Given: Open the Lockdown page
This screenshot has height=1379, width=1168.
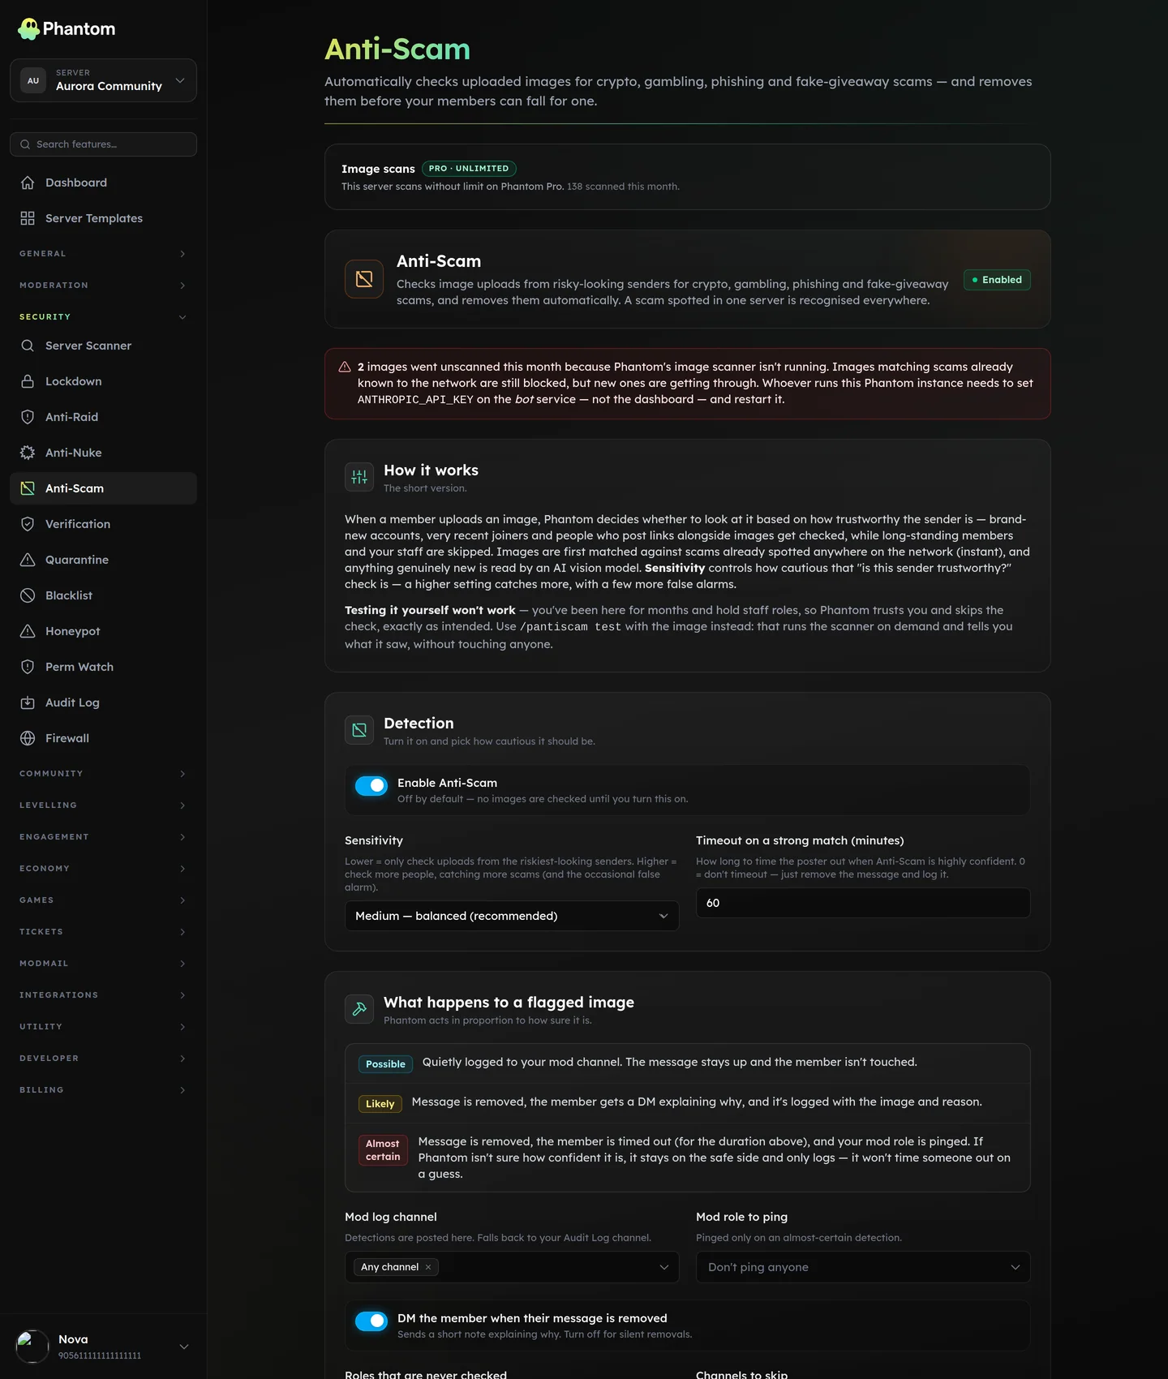Looking at the screenshot, I should click(x=103, y=381).
